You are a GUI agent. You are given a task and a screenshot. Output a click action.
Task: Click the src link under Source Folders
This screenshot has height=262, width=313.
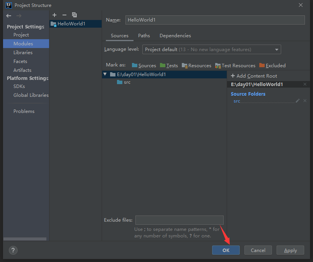(237, 101)
